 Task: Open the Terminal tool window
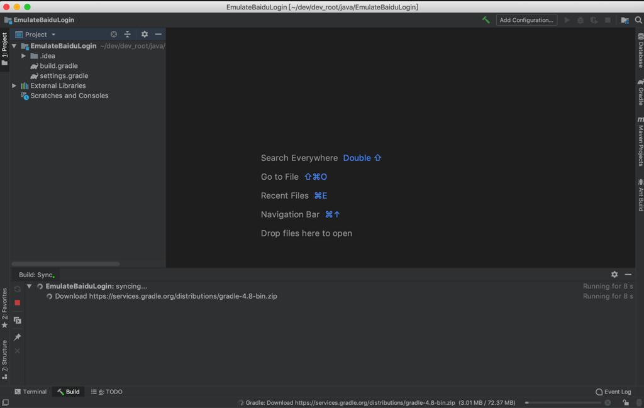pyautogui.click(x=30, y=392)
